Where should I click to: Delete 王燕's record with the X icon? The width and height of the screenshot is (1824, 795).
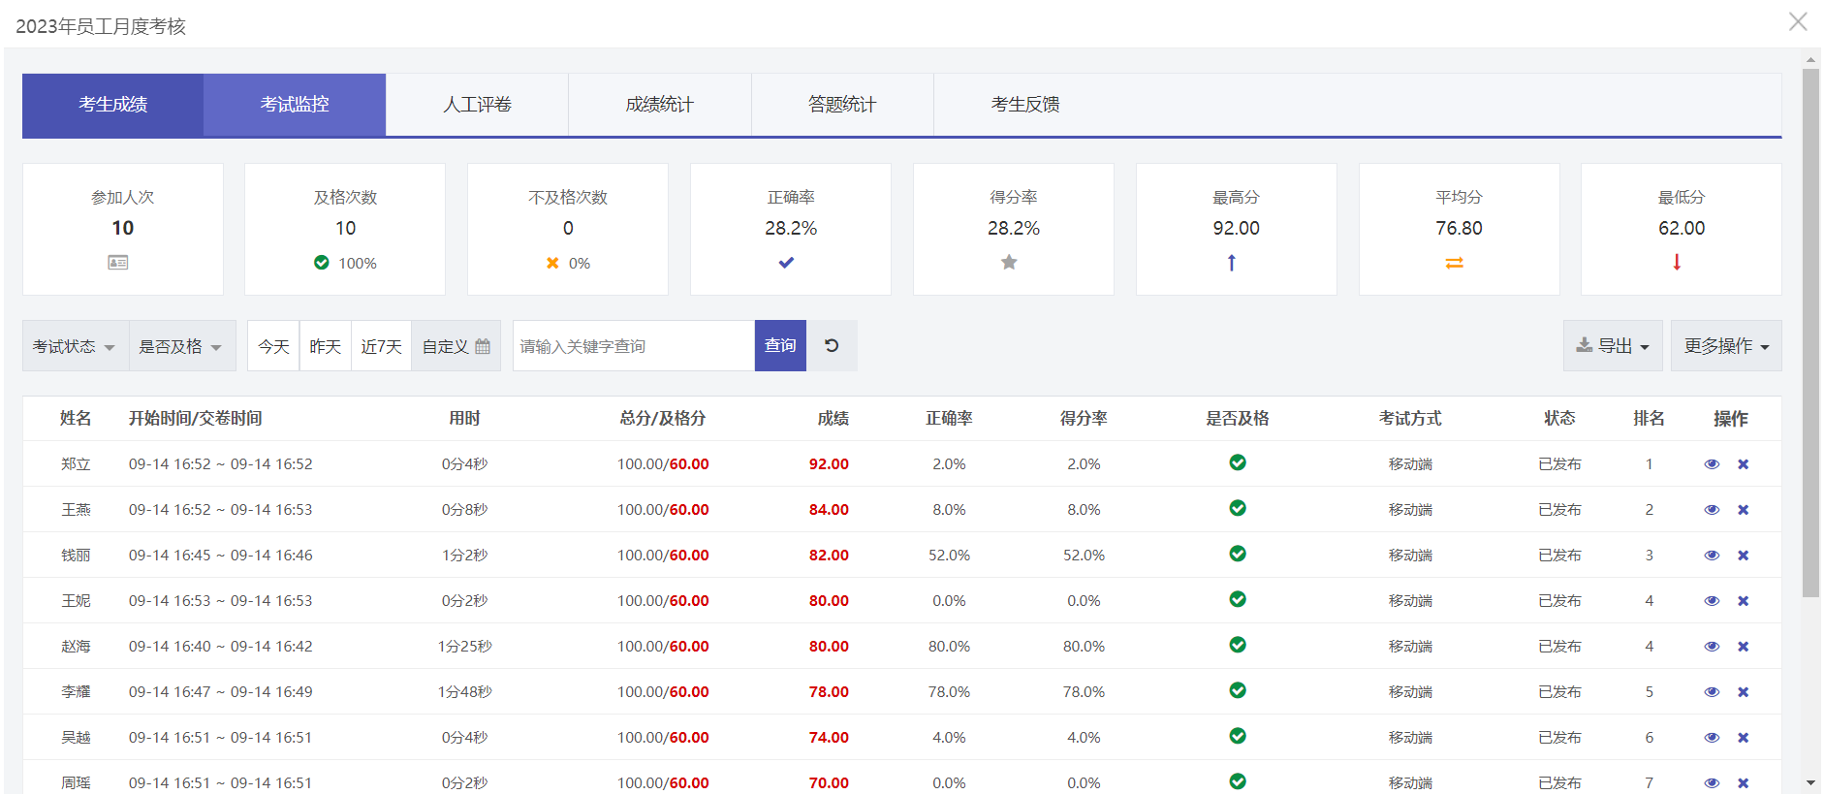click(x=1743, y=510)
